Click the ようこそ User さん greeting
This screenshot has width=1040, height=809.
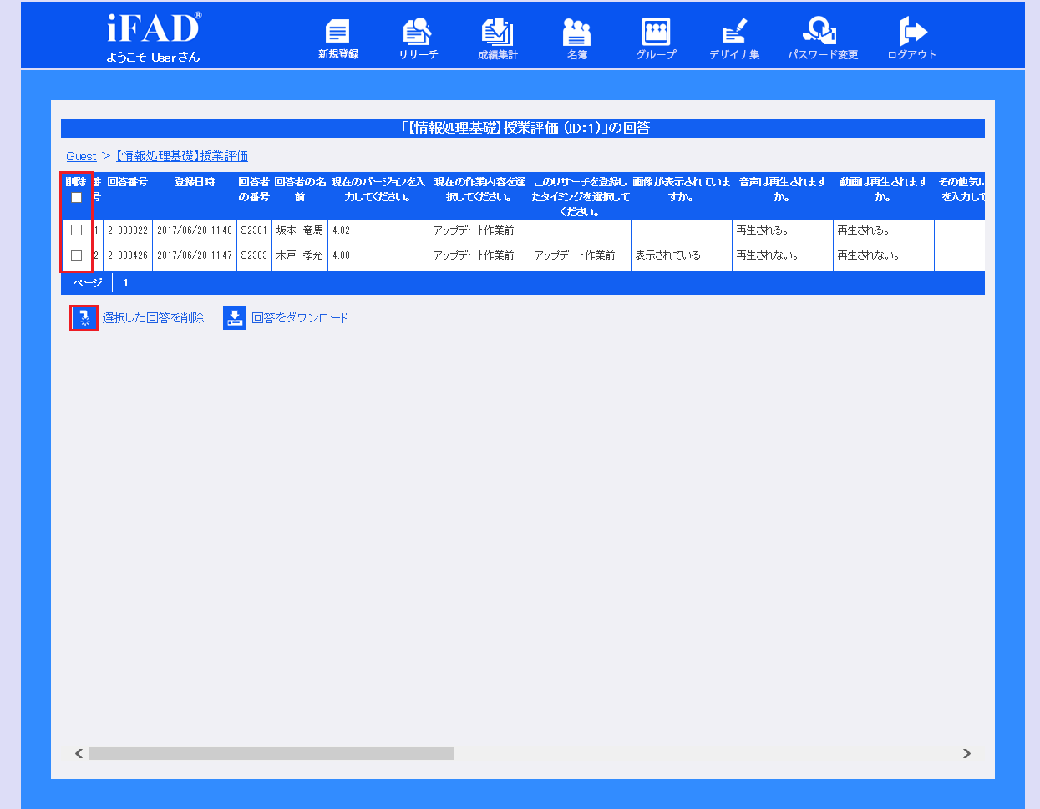153,58
